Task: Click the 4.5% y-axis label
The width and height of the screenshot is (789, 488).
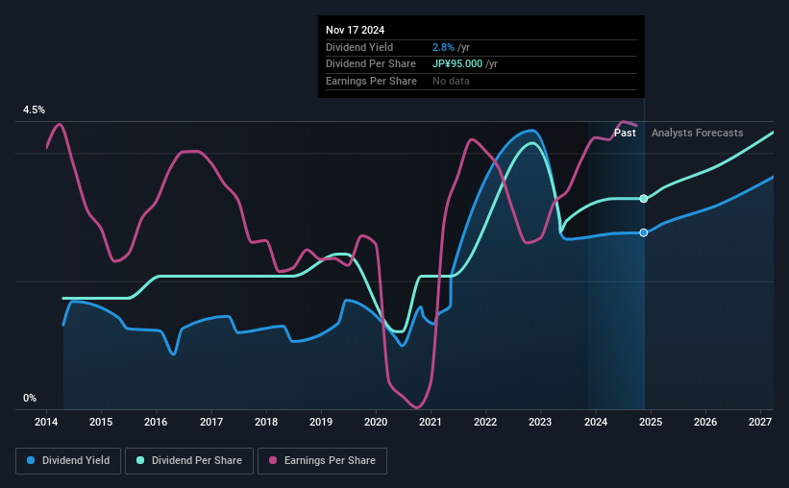Action: tap(34, 110)
